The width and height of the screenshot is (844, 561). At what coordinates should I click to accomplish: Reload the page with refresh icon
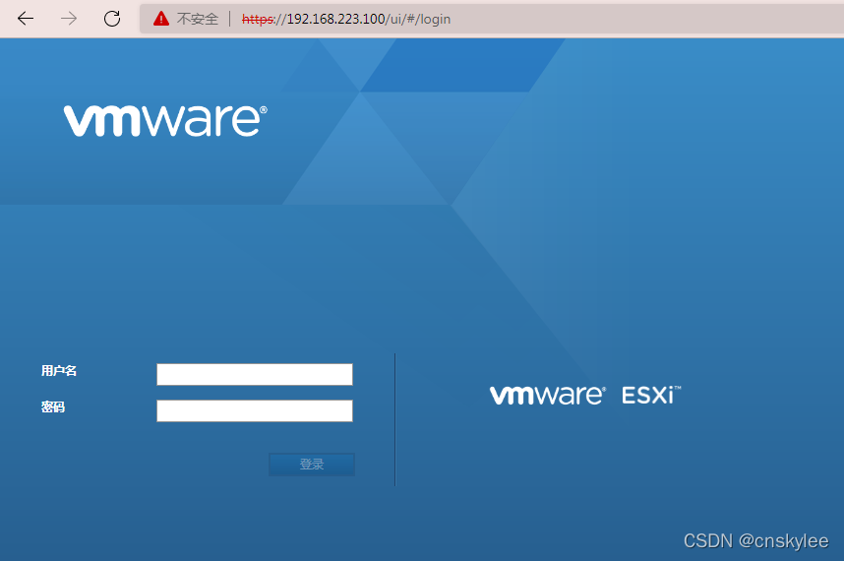pyautogui.click(x=112, y=19)
